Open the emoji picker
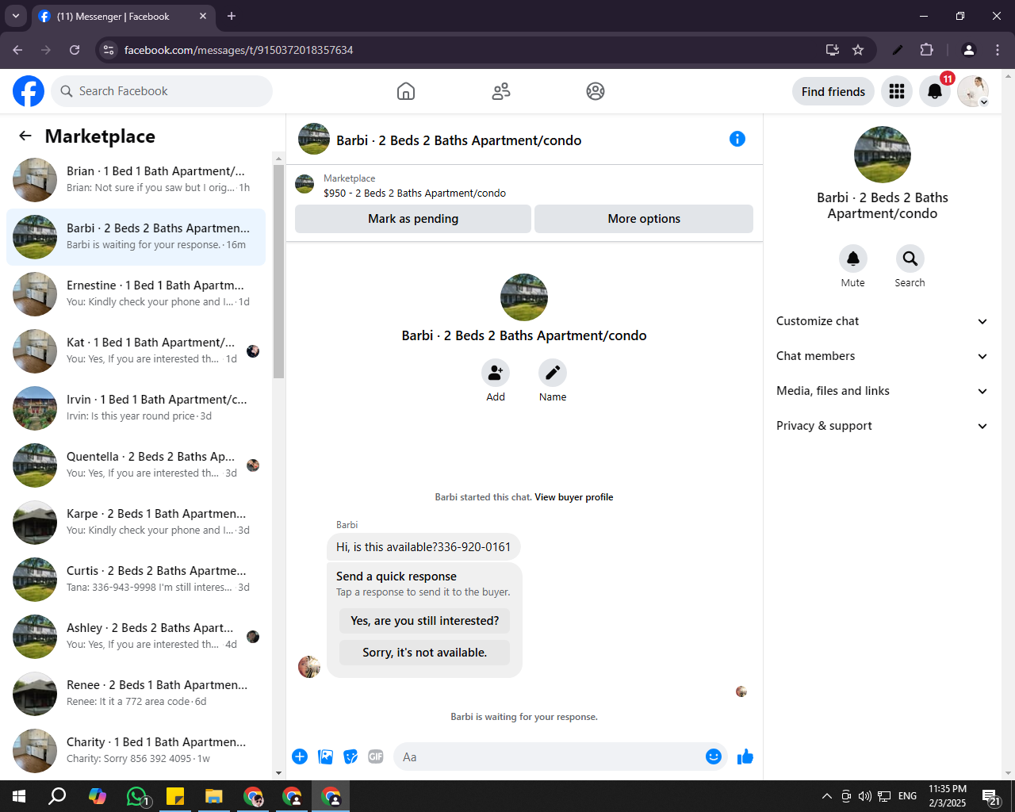 [x=714, y=756]
